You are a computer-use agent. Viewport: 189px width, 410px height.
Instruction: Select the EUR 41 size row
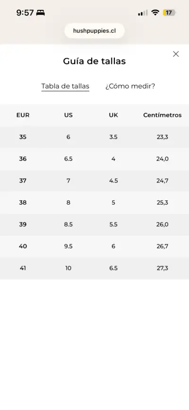[94, 268]
